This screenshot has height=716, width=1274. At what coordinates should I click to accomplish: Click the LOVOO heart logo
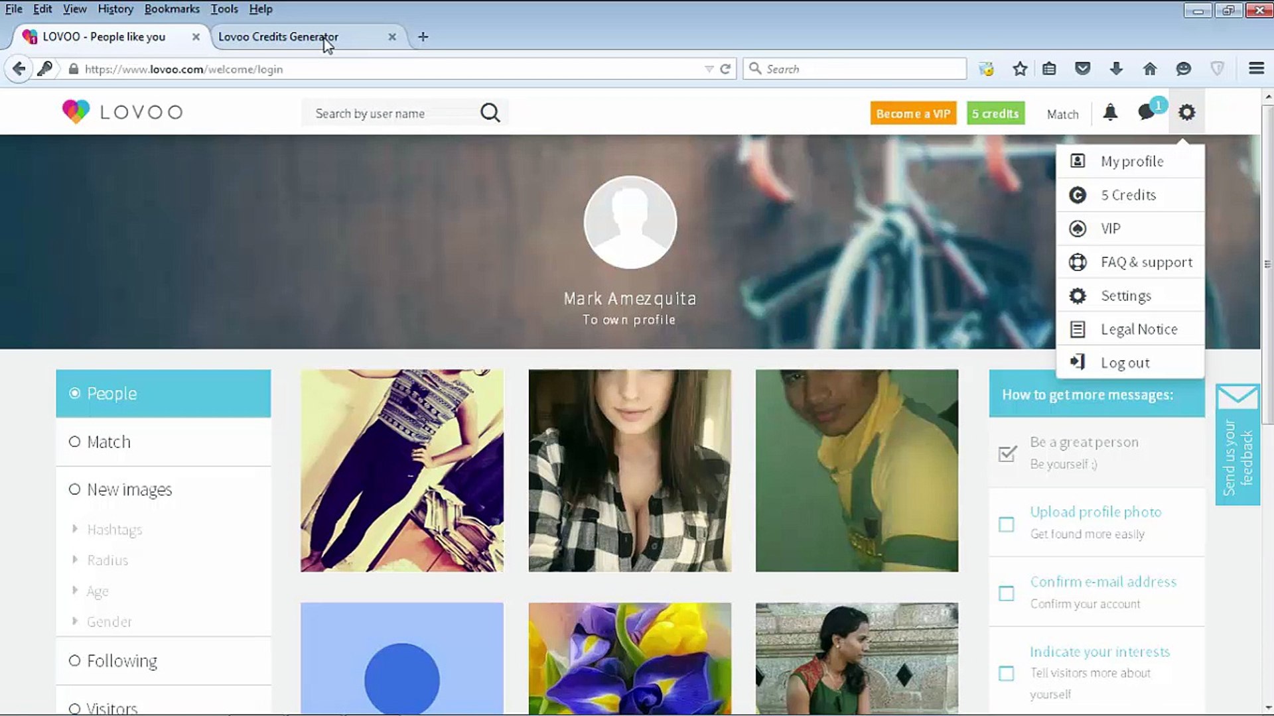coord(75,111)
